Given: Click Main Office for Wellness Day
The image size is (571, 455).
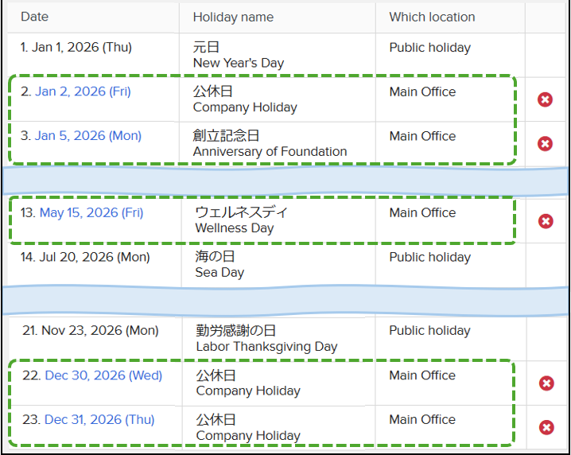Looking at the screenshot, I should [x=422, y=212].
